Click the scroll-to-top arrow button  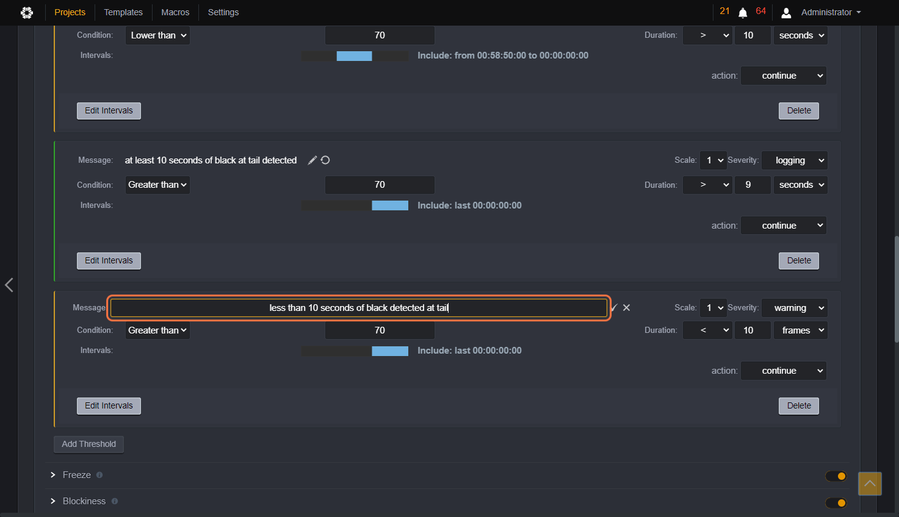pos(870,483)
